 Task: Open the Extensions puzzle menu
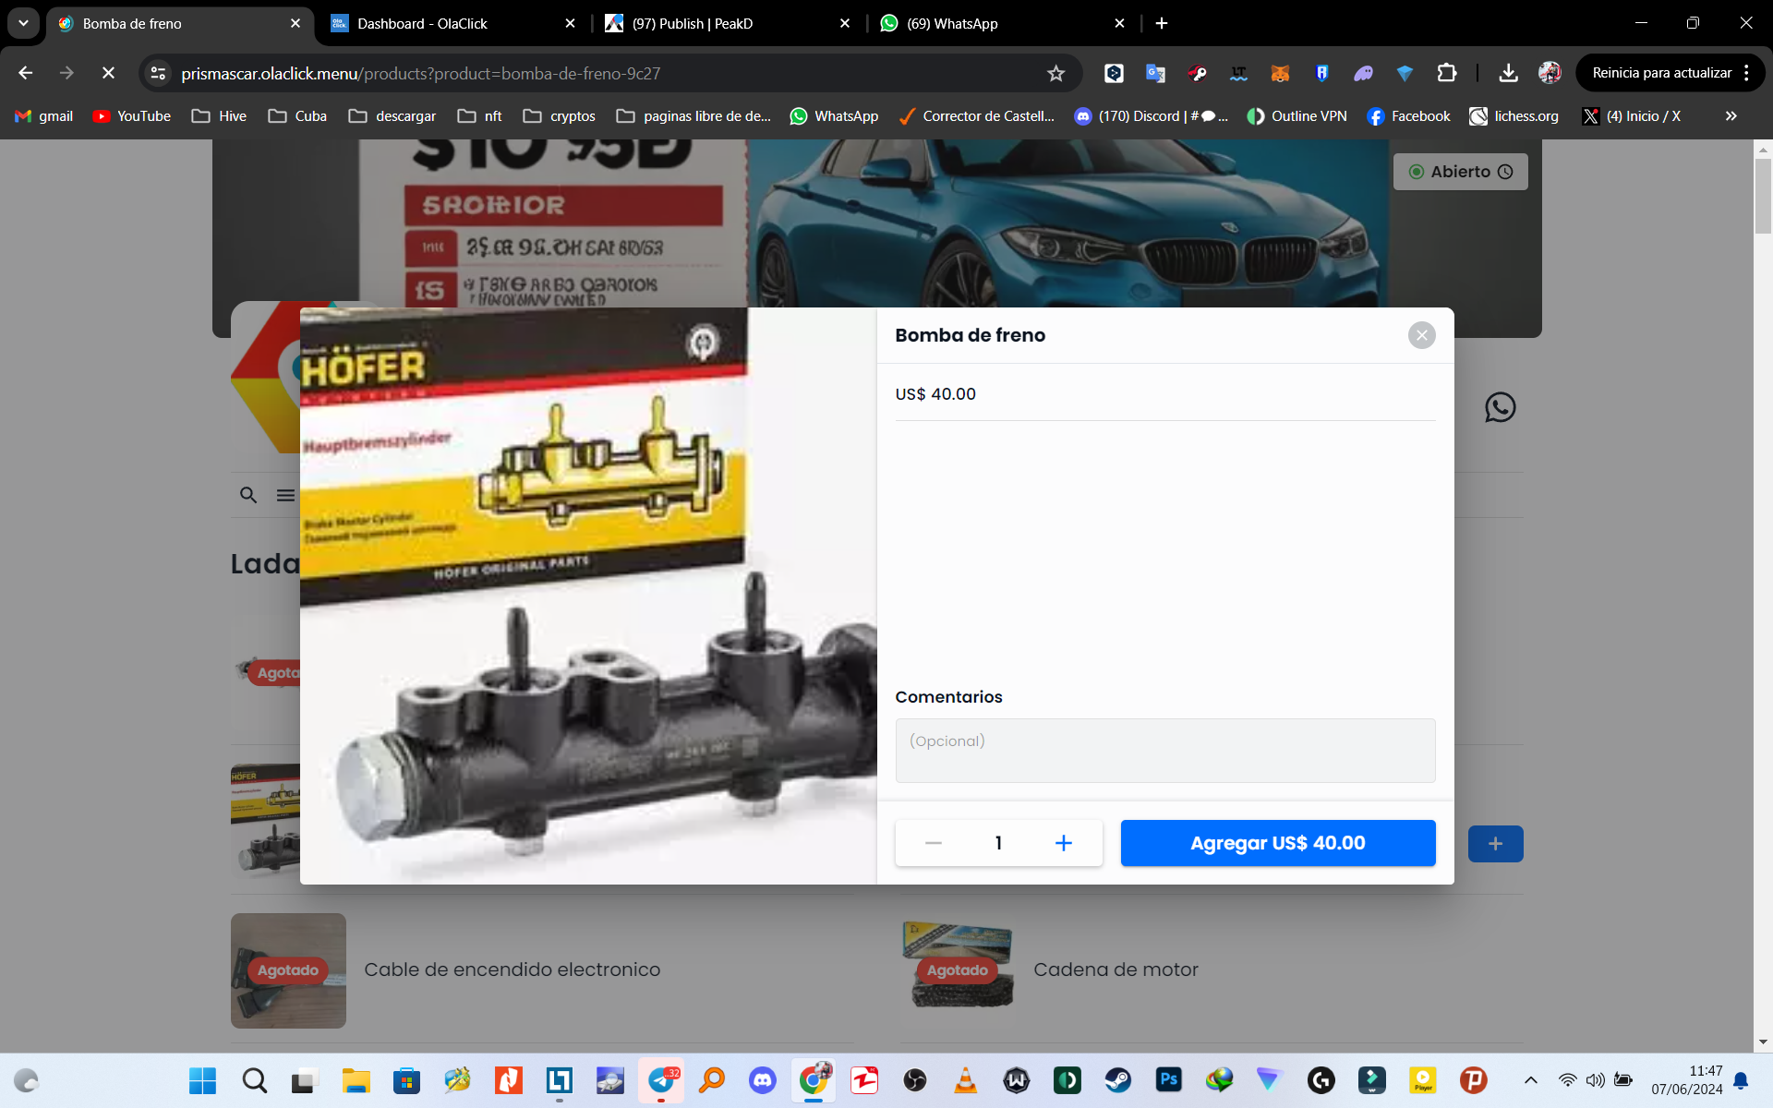pyautogui.click(x=1447, y=73)
